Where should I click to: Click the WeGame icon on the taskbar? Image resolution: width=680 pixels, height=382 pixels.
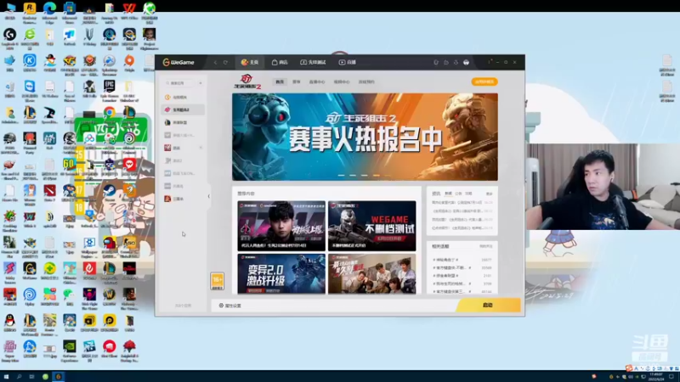click(58, 377)
